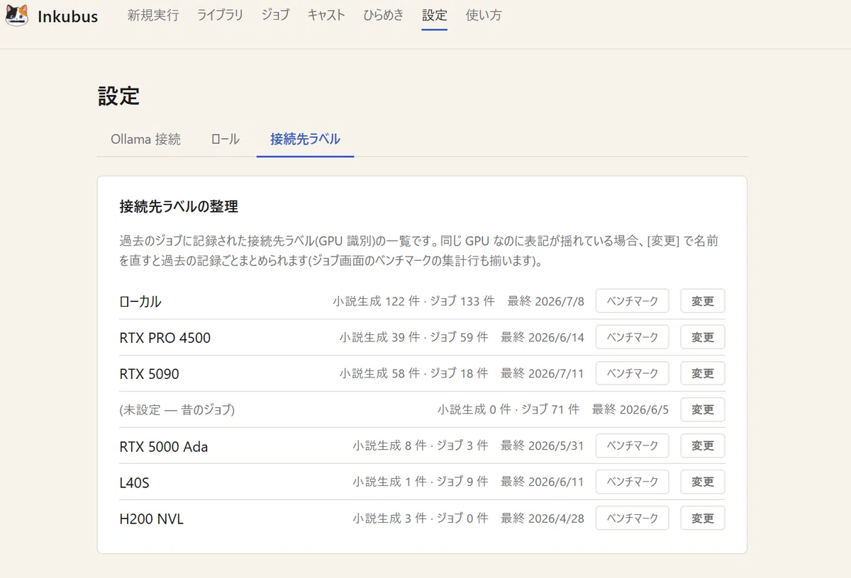Image resolution: width=851 pixels, height=578 pixels.
Task: Select the (未設定 — 昔のジョブ) label
Action: point(177,409)
